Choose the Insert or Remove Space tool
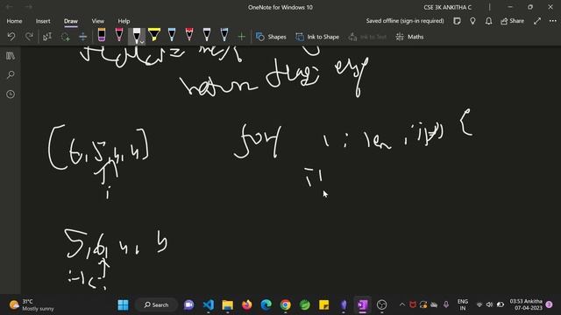Viewport: 561px width, 315px height. (82, 37)
